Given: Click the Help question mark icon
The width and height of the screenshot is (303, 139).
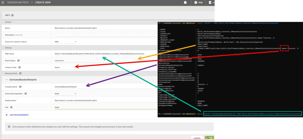Looking at the screenshot, I should tap(195, 2).
